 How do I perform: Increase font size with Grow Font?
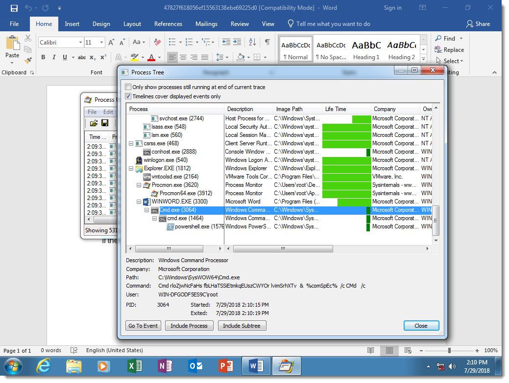pos(111,43)
